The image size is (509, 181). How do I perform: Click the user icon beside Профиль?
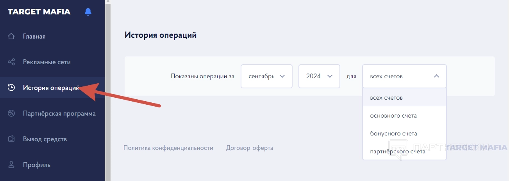click(x=11, y=165)
